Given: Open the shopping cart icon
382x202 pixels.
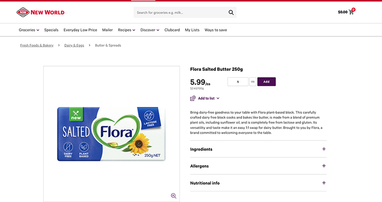Looking at the screenshot, I should point(352,12).
